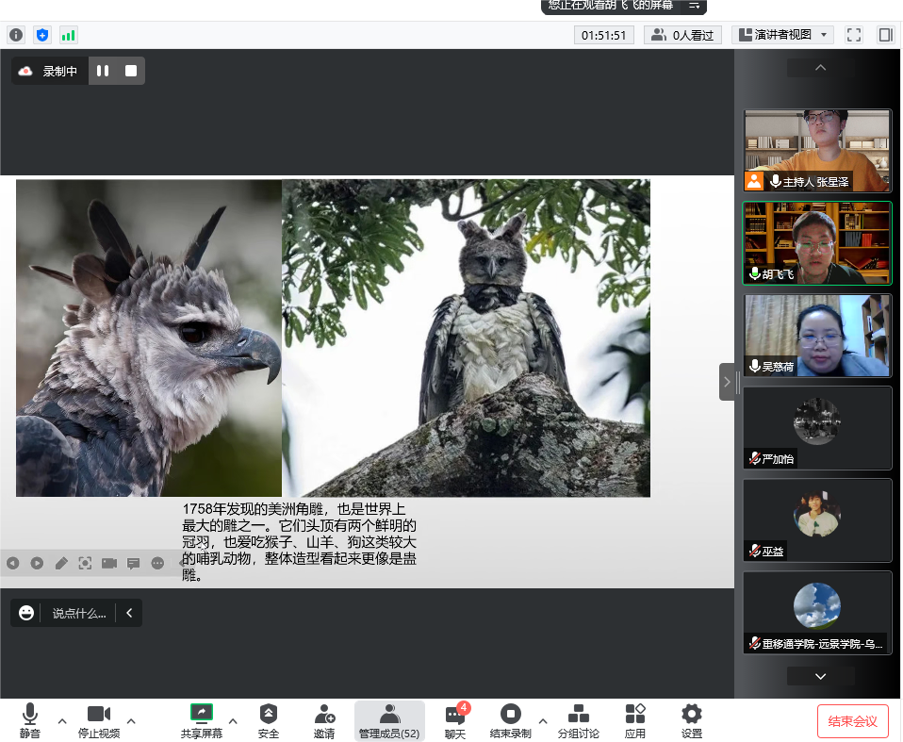903x742 pixels.
Task: Click the perched eagle photo on slide
Action: pos(466,338)
